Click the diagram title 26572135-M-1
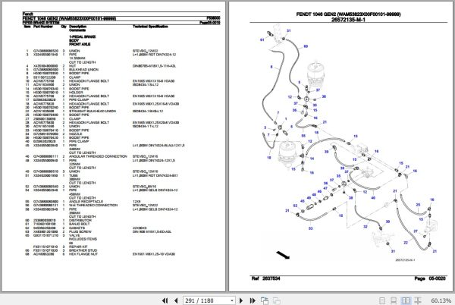Image resolution: width=455 pixels, height=305 pixels. tap(348, 20)
